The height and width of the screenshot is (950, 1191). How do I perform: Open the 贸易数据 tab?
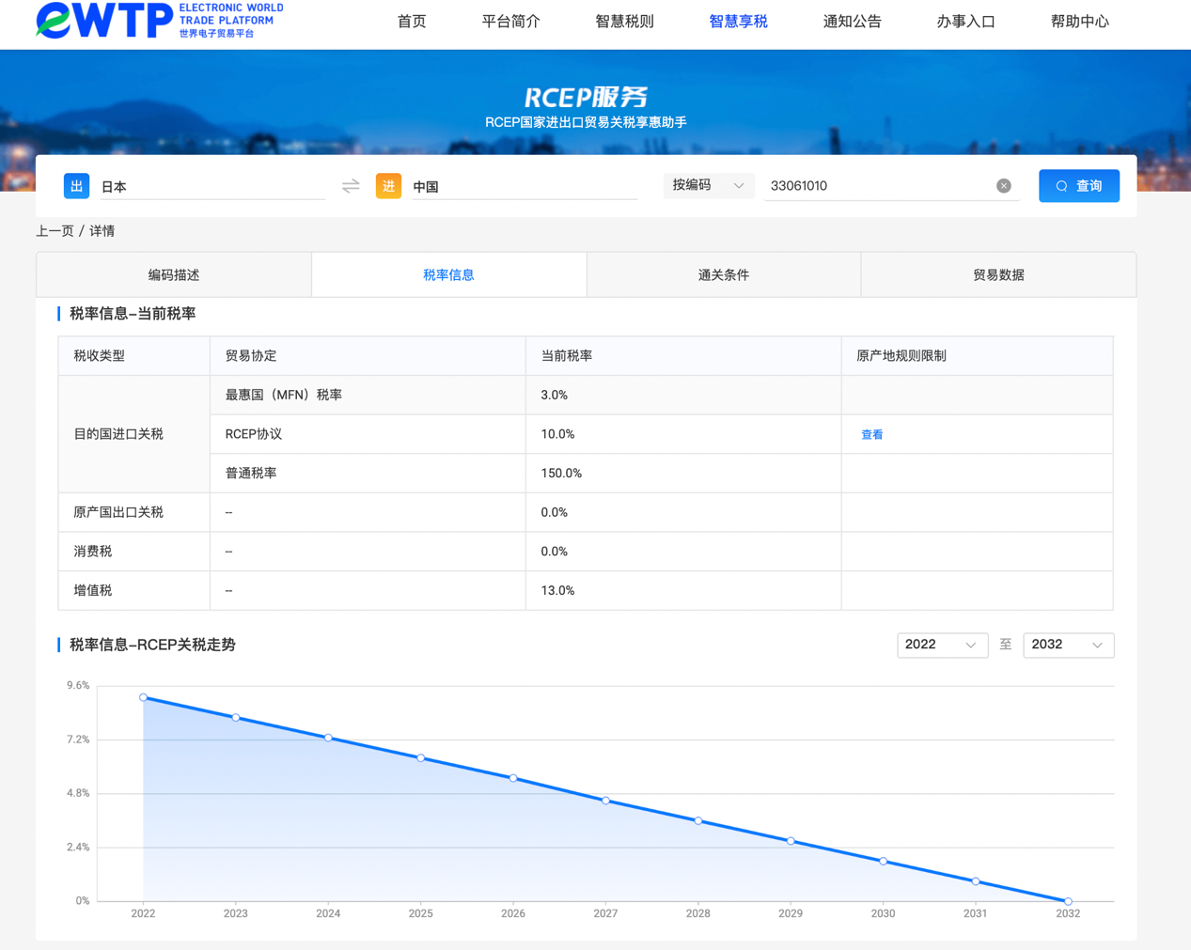[x=997, y=275]
